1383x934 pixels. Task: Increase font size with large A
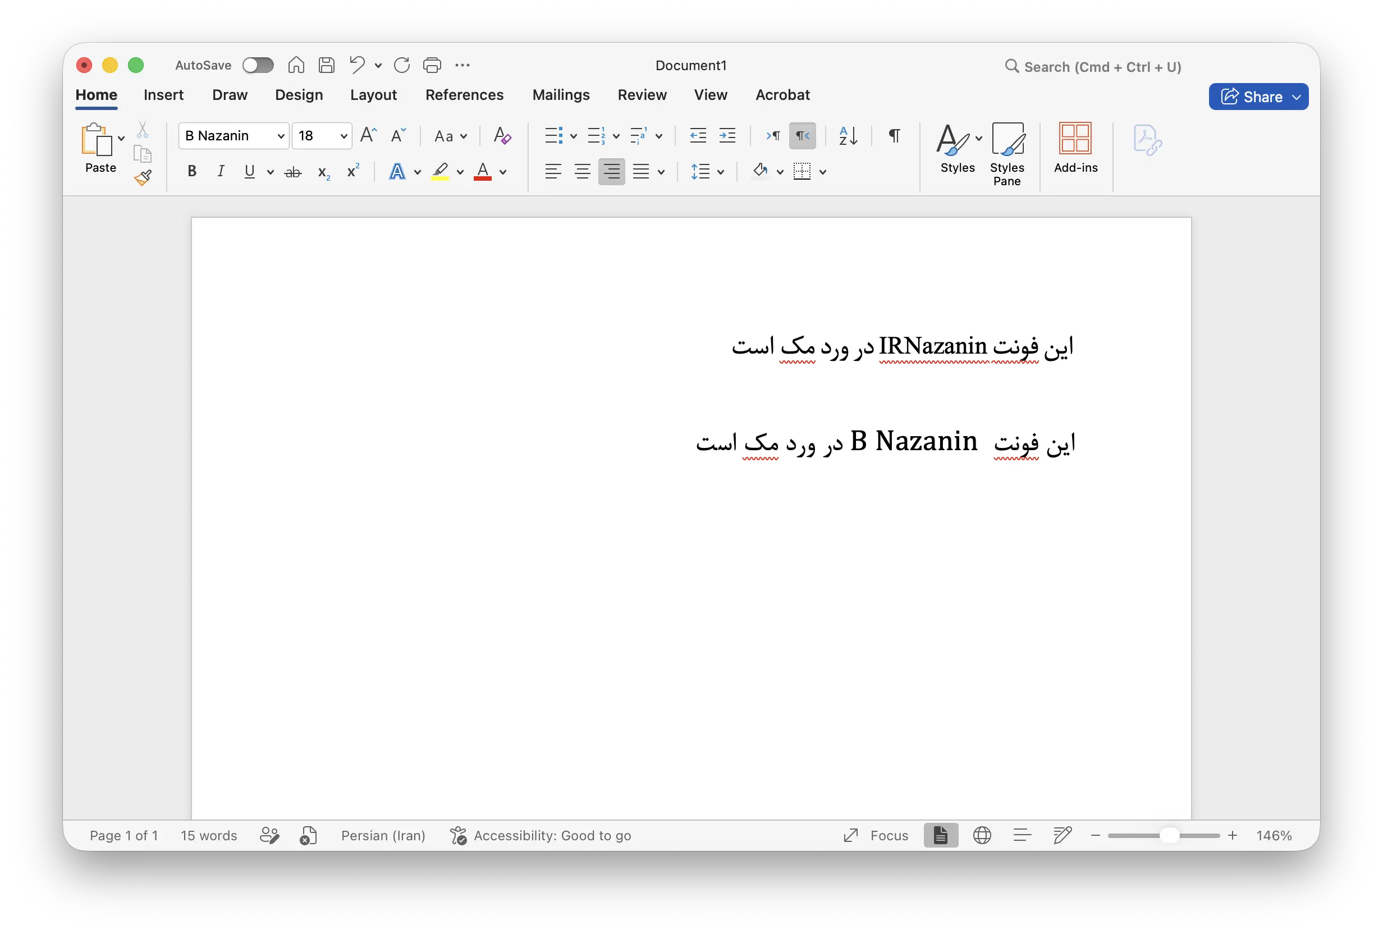point(368,135)
